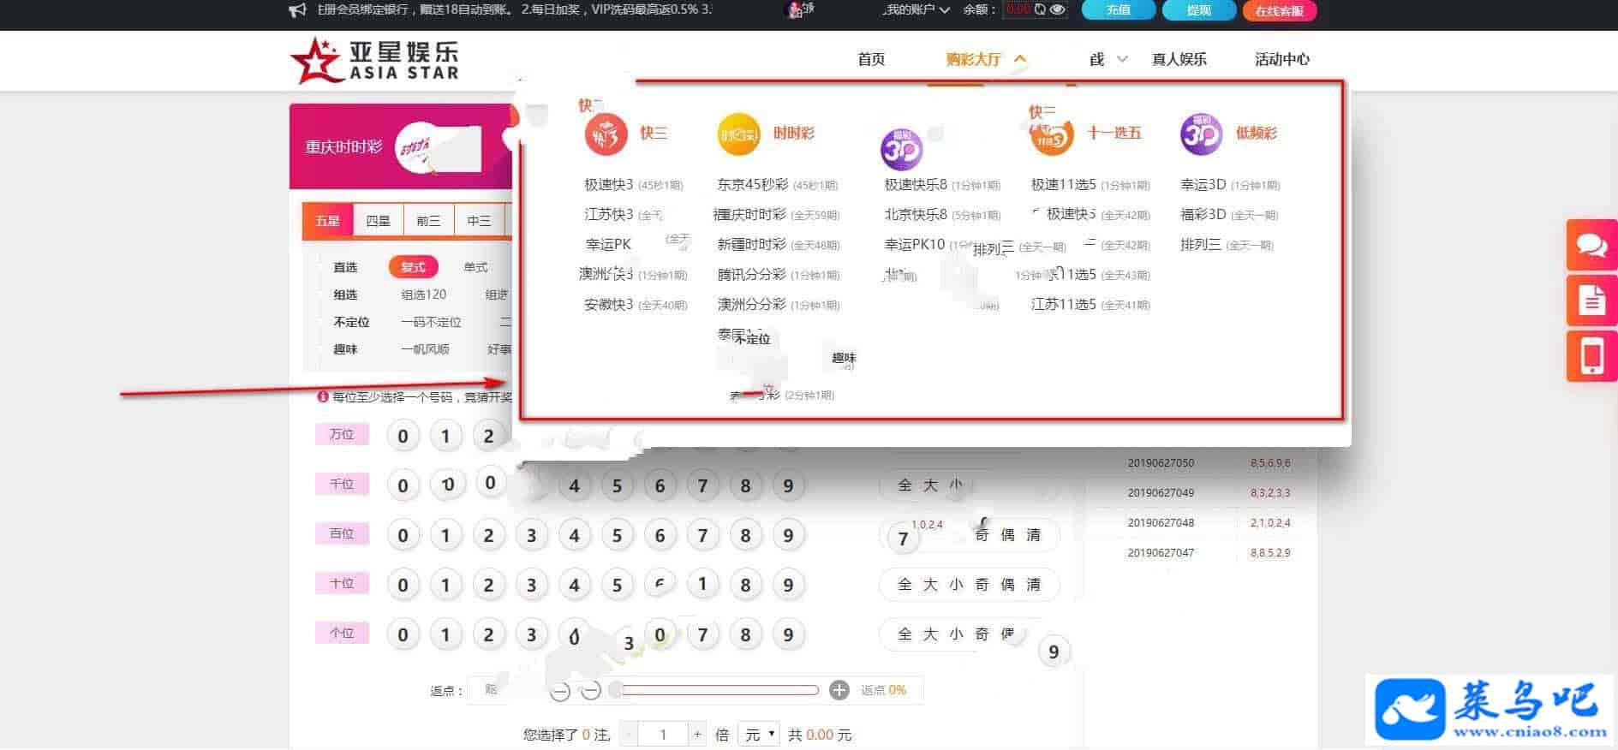This screenshot has width=1618, height=750.
Task: Click the 充值 recharge button
Action: click(x=1118, y=10)
